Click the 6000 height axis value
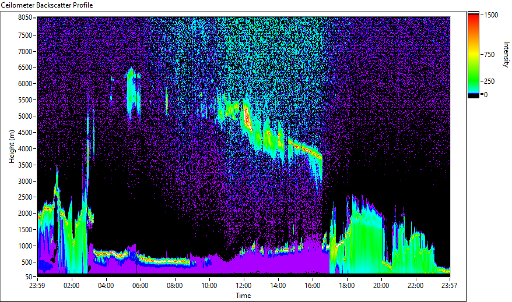The height and width of the screenshot is (302, 512). [25, 84]
